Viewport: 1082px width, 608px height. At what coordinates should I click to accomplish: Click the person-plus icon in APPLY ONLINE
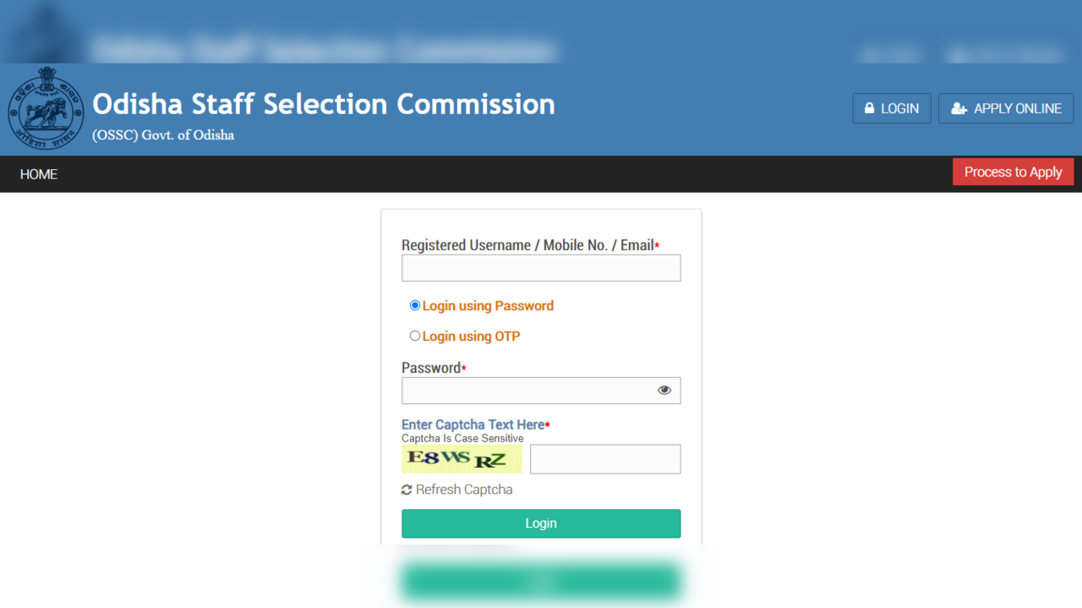point(958,108)
